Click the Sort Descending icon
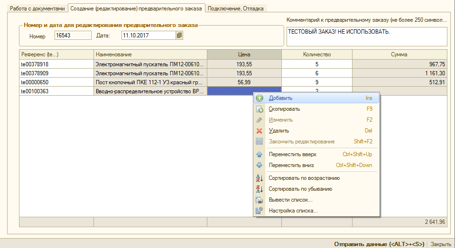The height and width of the screenshot is (248, 455). [260, 189]
